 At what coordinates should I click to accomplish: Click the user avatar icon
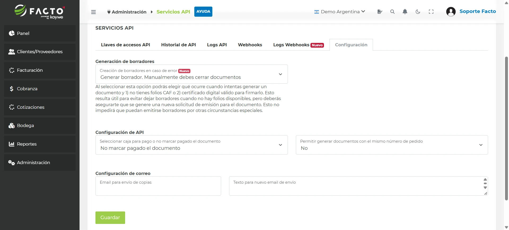[x=451, y=12]
